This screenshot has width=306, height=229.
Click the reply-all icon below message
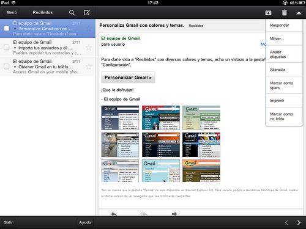click(x=144, y=214)
